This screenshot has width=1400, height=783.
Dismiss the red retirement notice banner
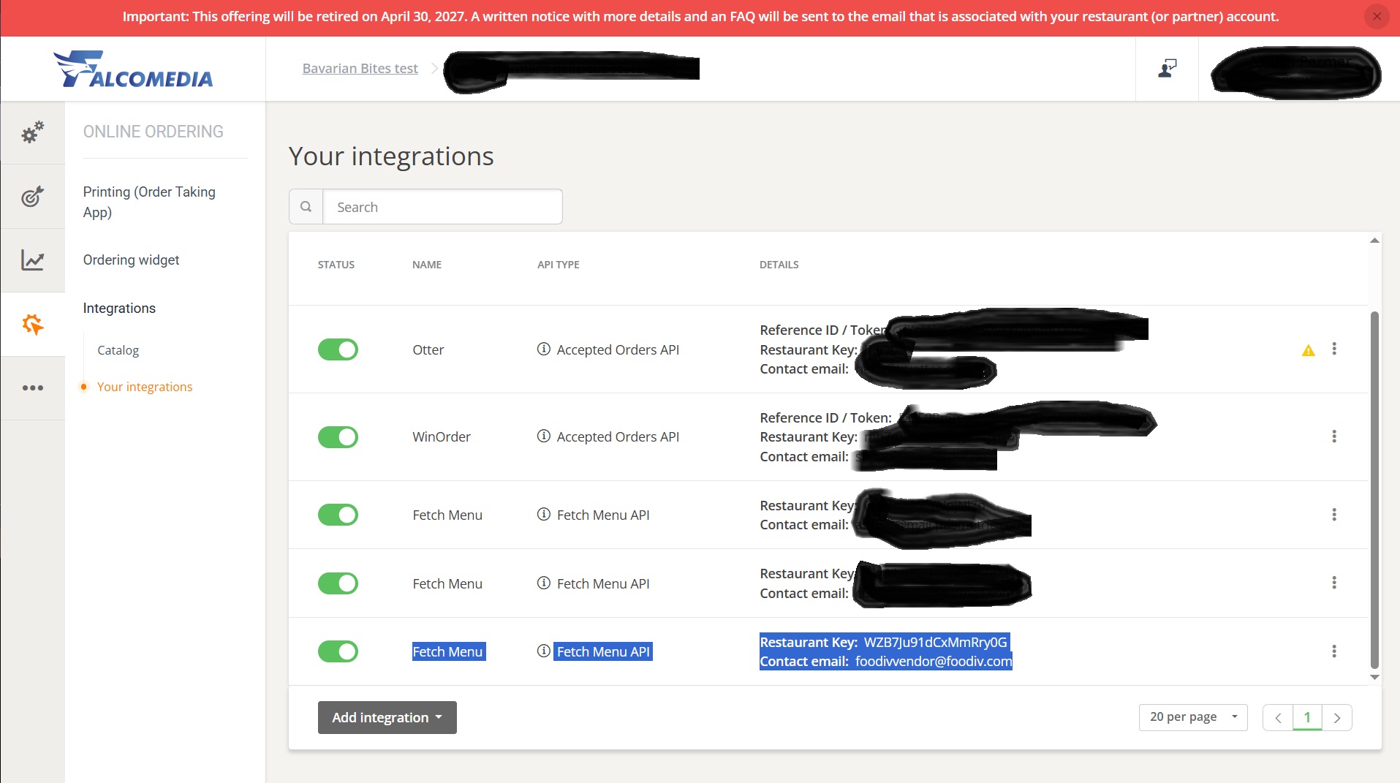pos(1377,16)
